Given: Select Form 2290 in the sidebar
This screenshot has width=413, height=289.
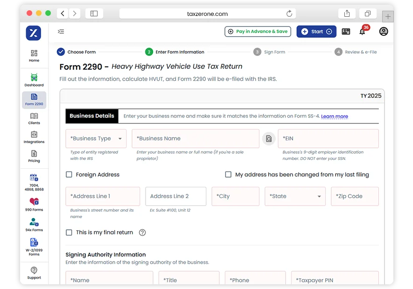Looking at the screenshot, I should tap(34, 100).
